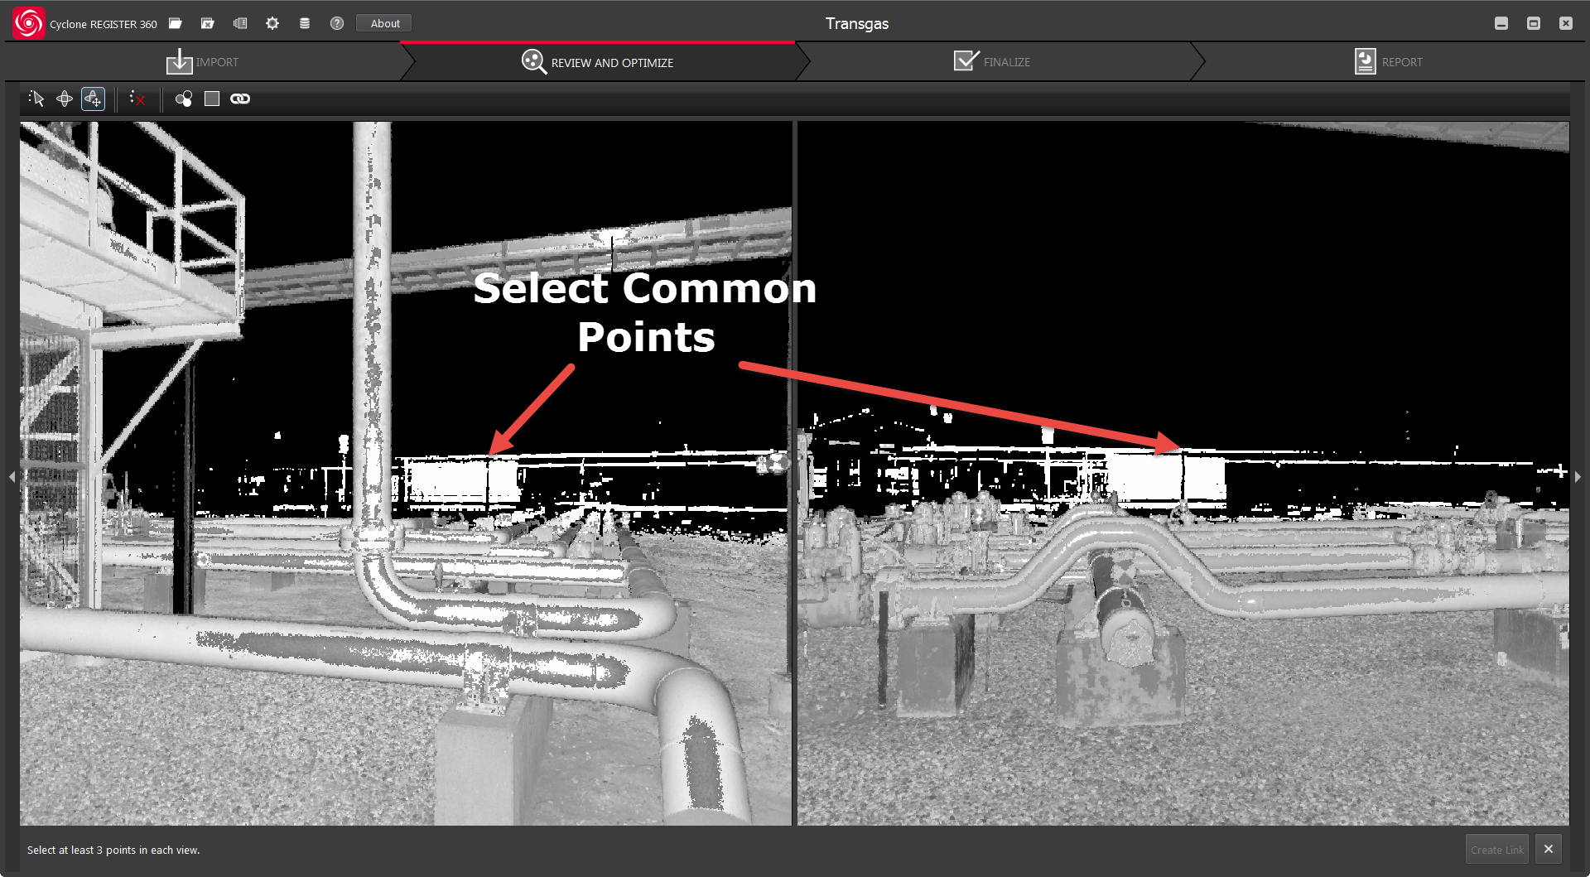Open project folder icon

pyautogui.click(x=176, y=23)
